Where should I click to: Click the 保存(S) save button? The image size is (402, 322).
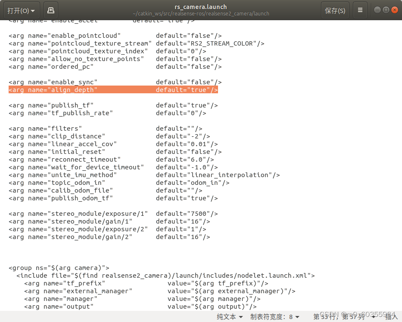(x=335, y=10)
